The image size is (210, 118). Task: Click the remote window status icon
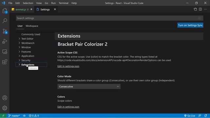coord(3,116)
